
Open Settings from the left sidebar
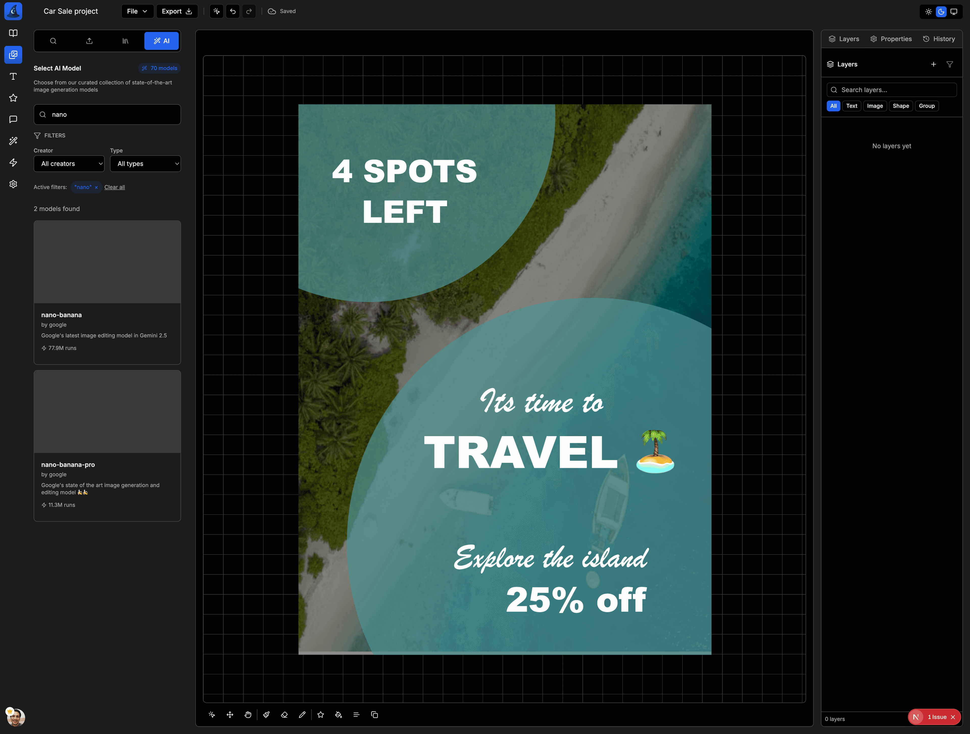pyautogui.click(x=13, y=184)
